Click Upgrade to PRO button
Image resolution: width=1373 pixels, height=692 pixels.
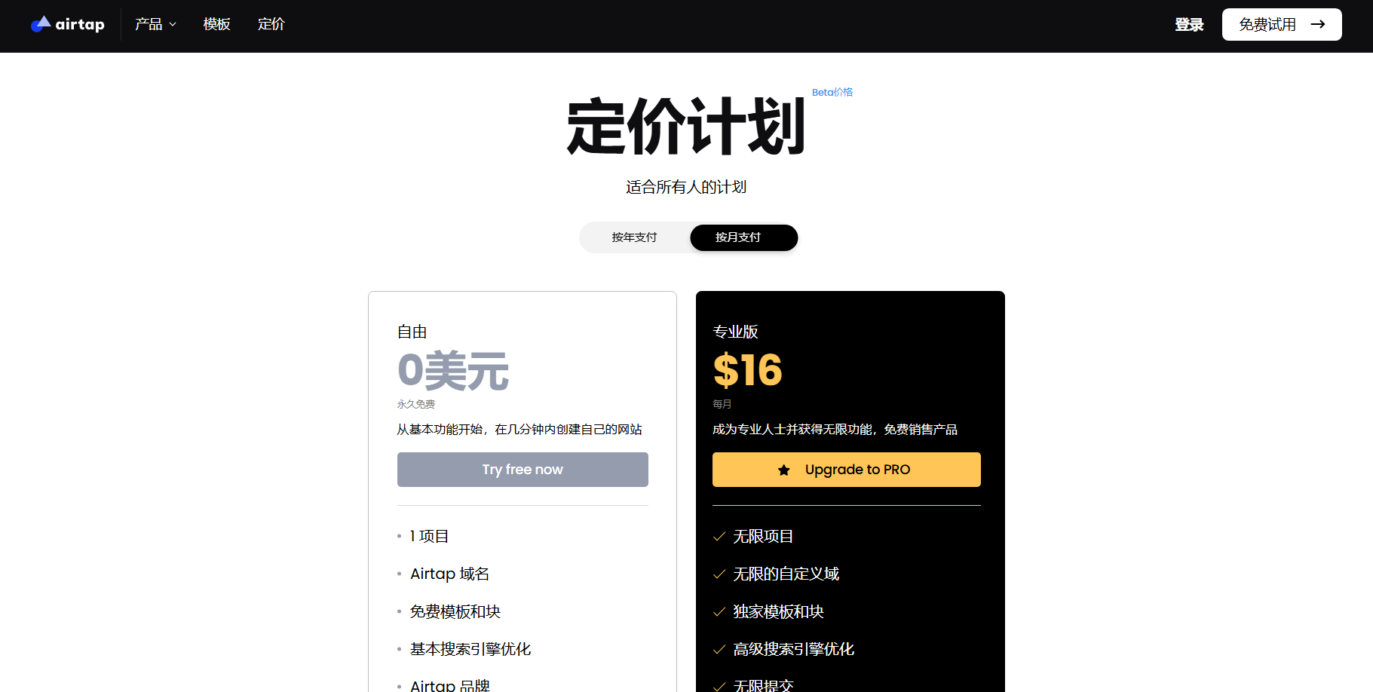(x=847, y=470)
